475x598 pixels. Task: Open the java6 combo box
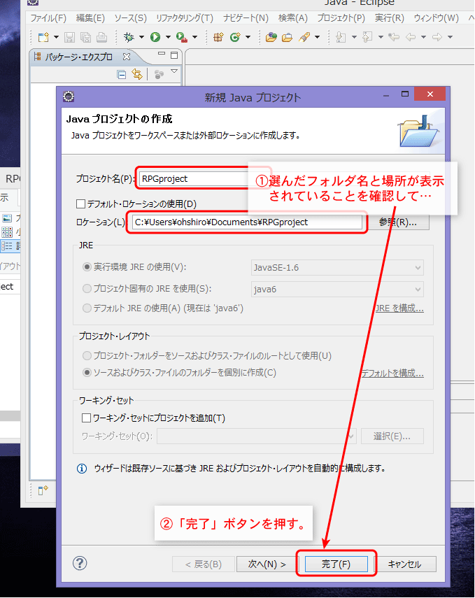pos(337,289)
